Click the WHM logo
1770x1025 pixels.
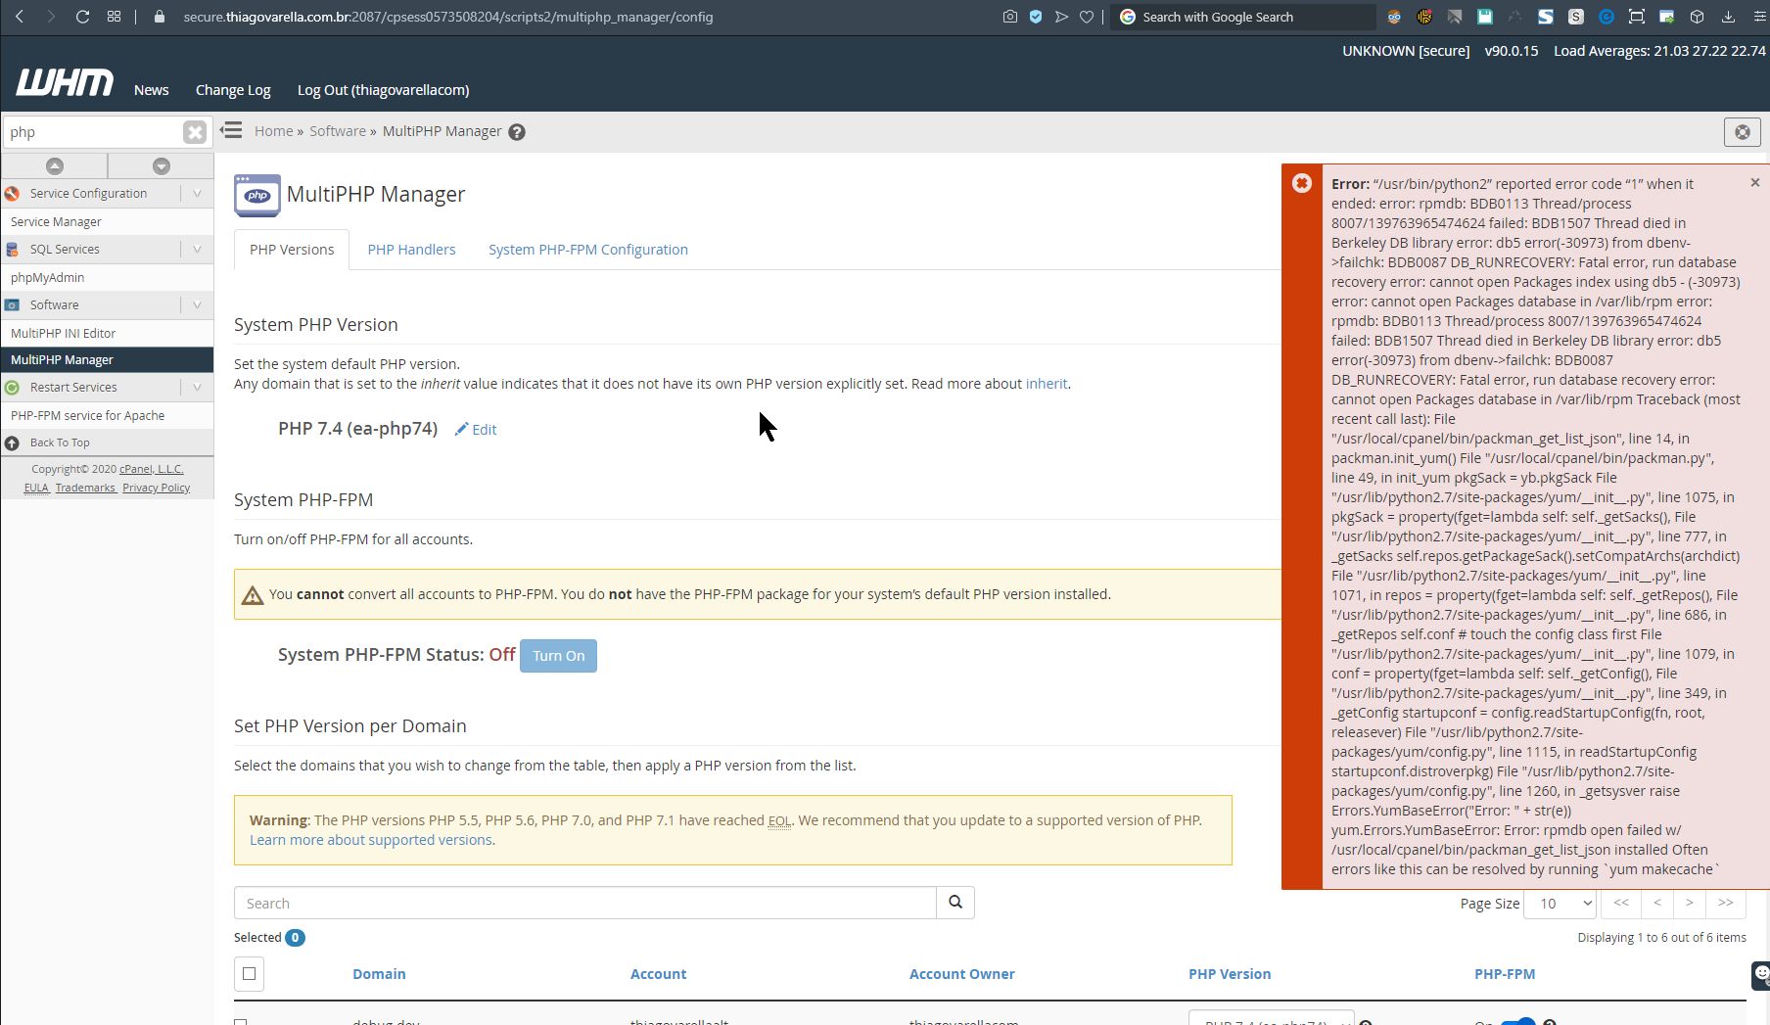pos(65,83)
